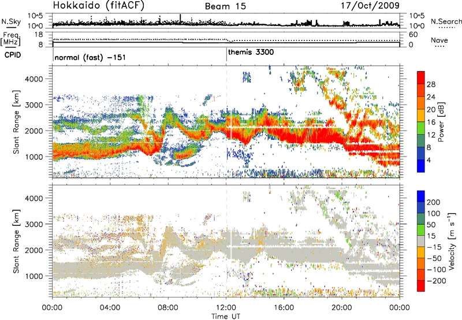Screen dimensions: 462x320
Task: Select the "Beam 15" heading
Action: tap(225, 6)
